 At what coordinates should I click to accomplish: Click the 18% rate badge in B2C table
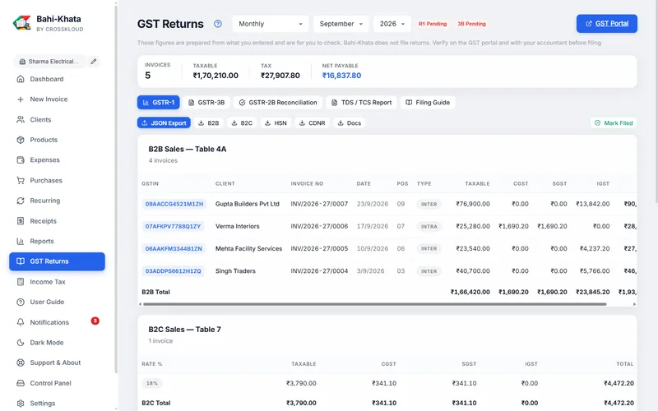point(152,383)
